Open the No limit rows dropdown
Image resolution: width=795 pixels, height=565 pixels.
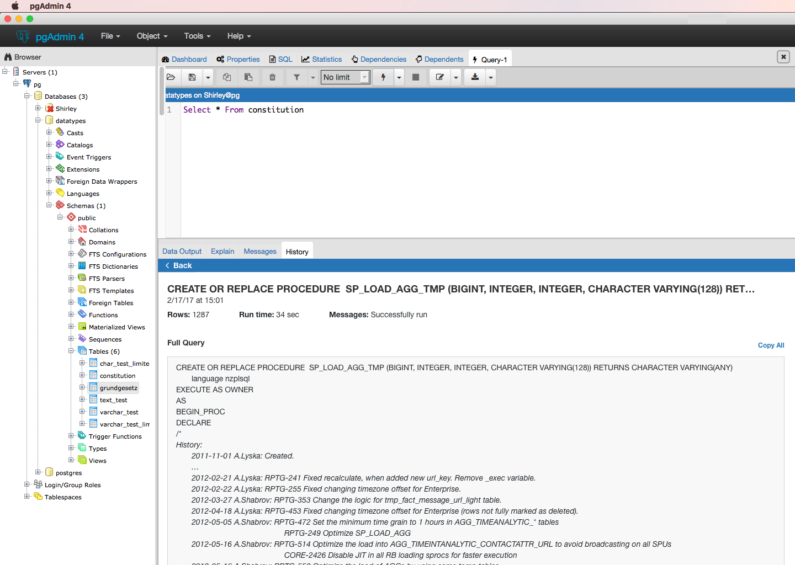[345, 77]
